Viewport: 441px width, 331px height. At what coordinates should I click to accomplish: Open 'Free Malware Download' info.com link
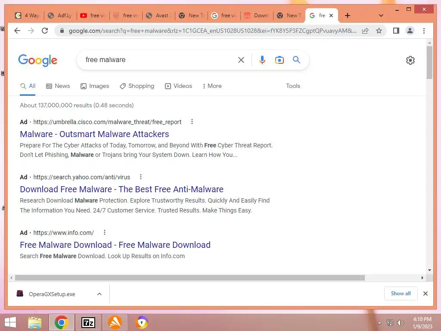point(115,245)
